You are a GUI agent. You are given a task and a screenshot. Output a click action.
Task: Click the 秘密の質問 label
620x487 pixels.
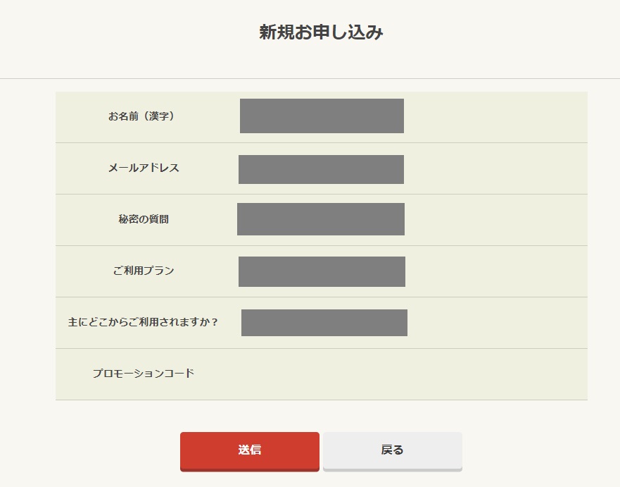coord(144,219)
